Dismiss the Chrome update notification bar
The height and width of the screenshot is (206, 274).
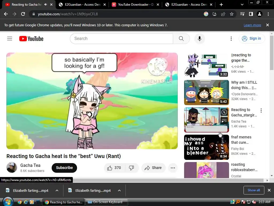pyautogui.click(x=268, y=25)
